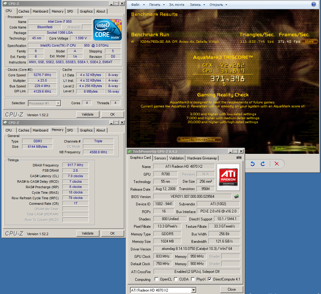Click the GPU Clock 833 MHz value

(x=163, y=256)
